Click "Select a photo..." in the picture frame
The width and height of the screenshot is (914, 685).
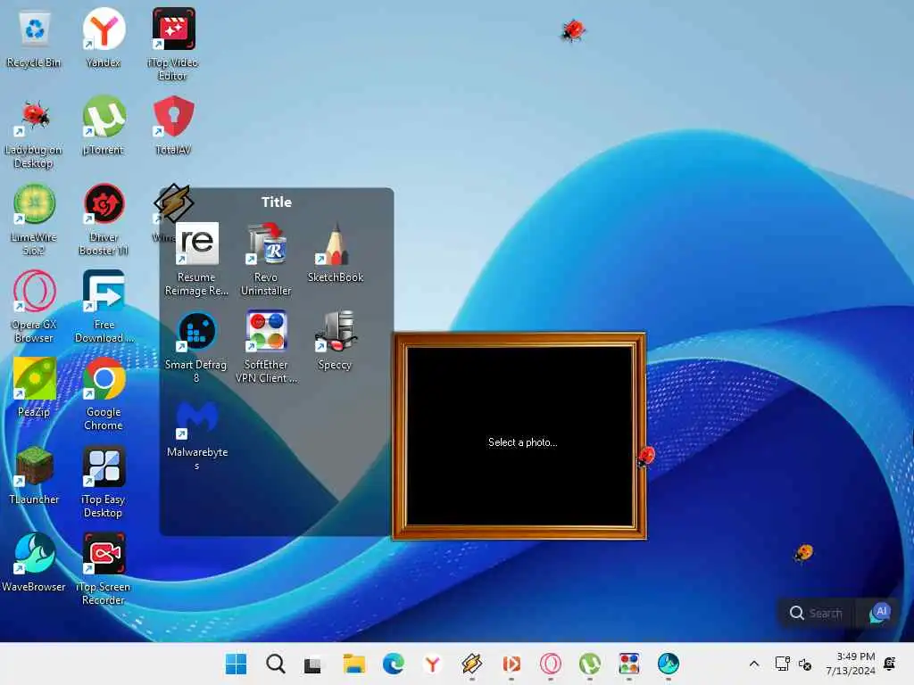523,442
